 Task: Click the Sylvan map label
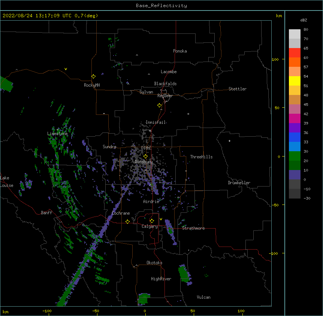click(x=146, y=92)
